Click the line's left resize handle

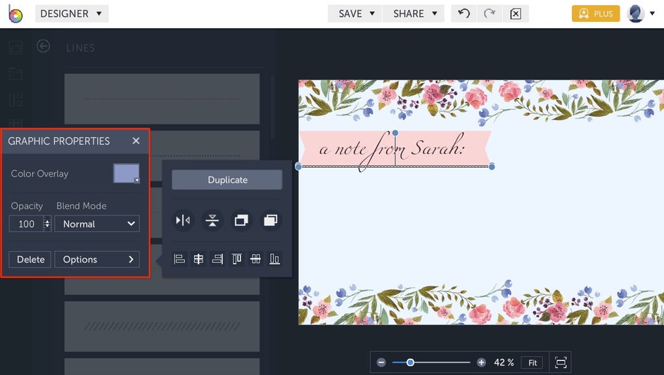[298, 167]
